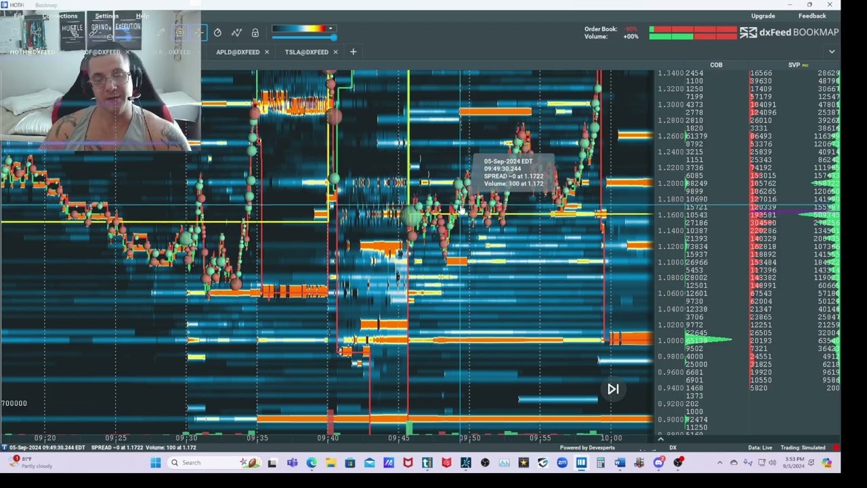
Task: Toggle the padlock icon in the toolbar
Action: [255, 33]
